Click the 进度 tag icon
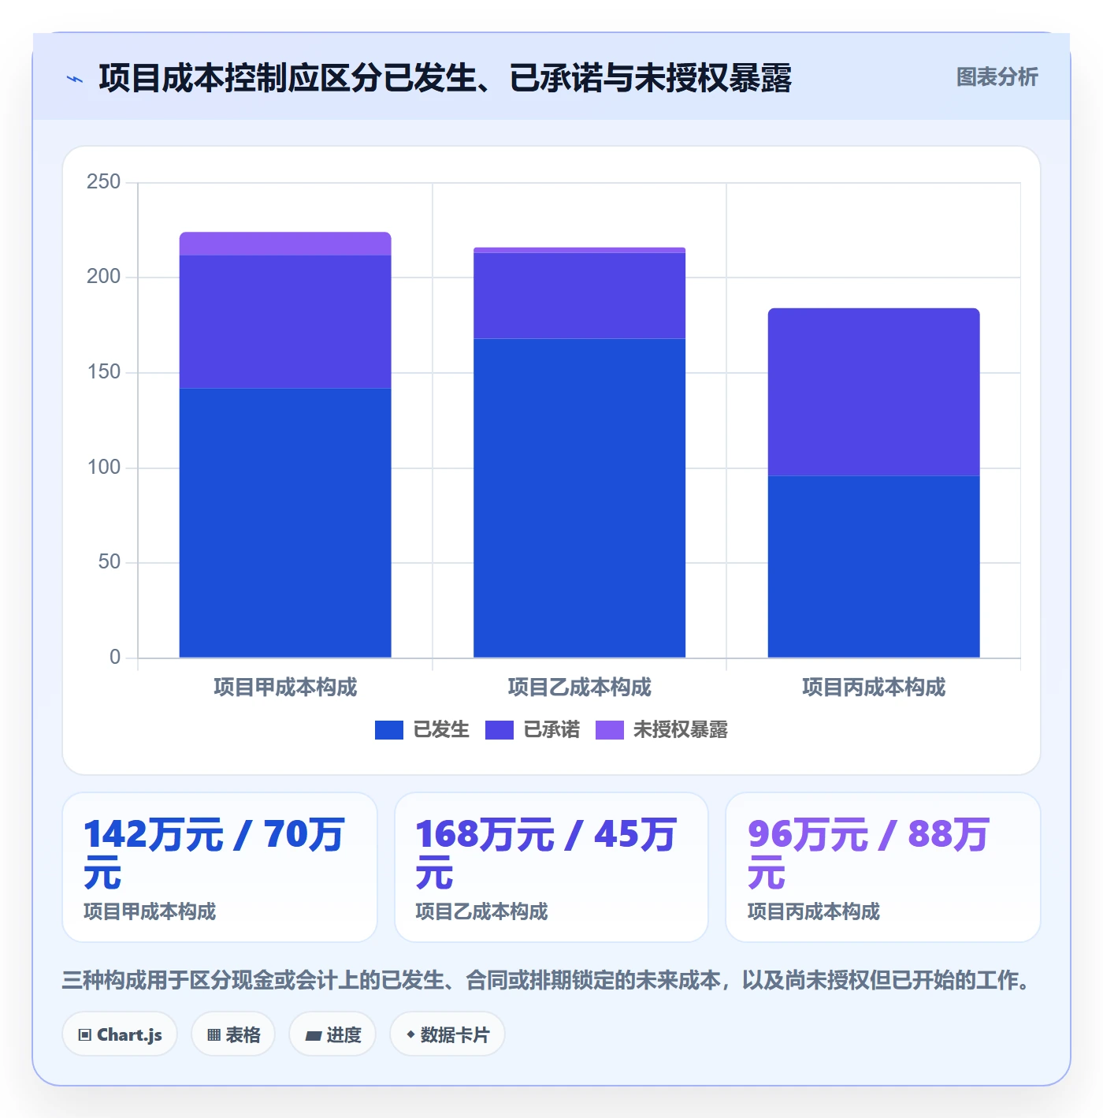The image size is (1103, 1118). 314,1036
